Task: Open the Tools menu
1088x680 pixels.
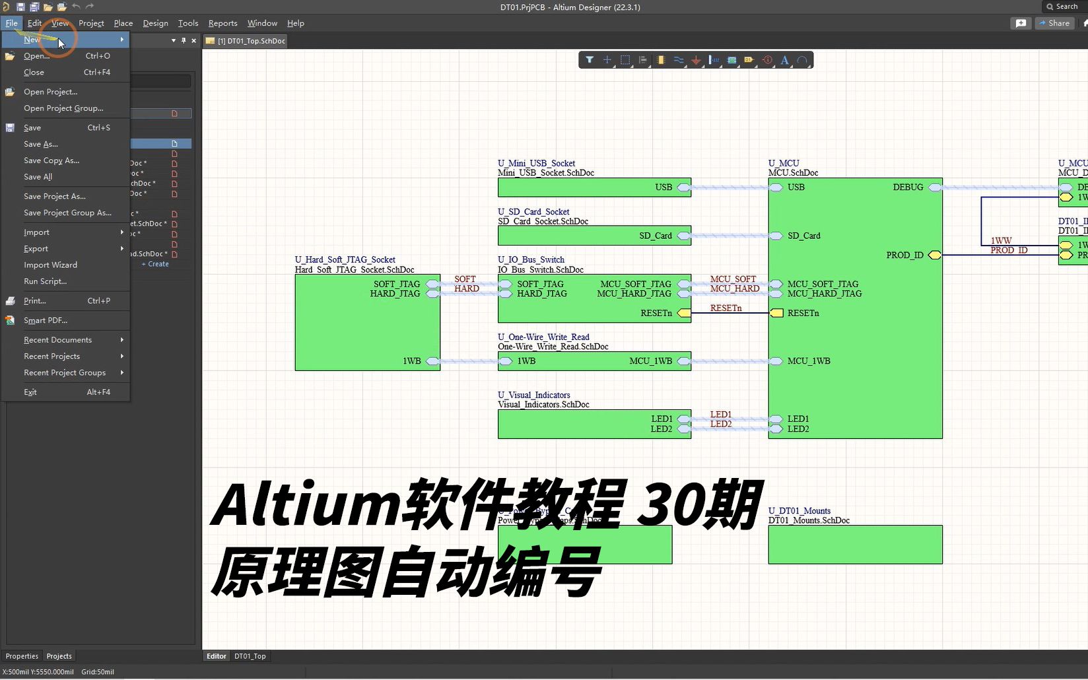Action: [188, 23]
